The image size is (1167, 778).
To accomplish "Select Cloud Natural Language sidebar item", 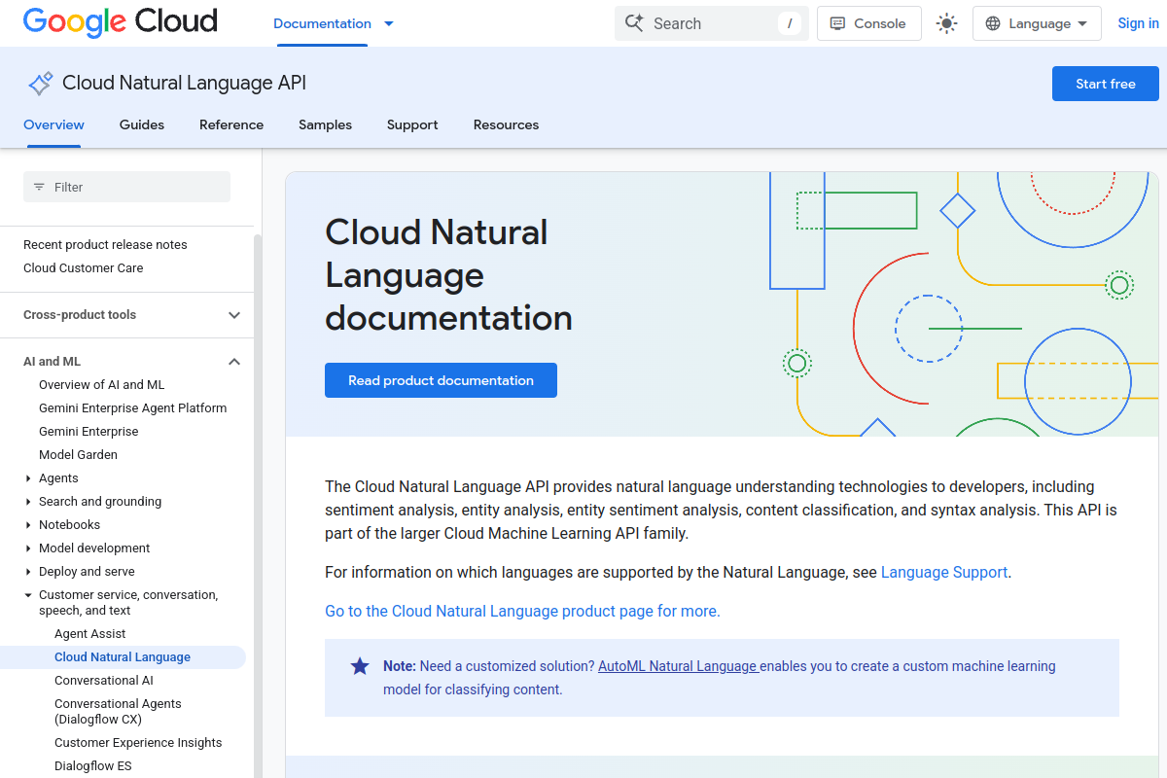I will pyautogui.click(x=123, y=657).
